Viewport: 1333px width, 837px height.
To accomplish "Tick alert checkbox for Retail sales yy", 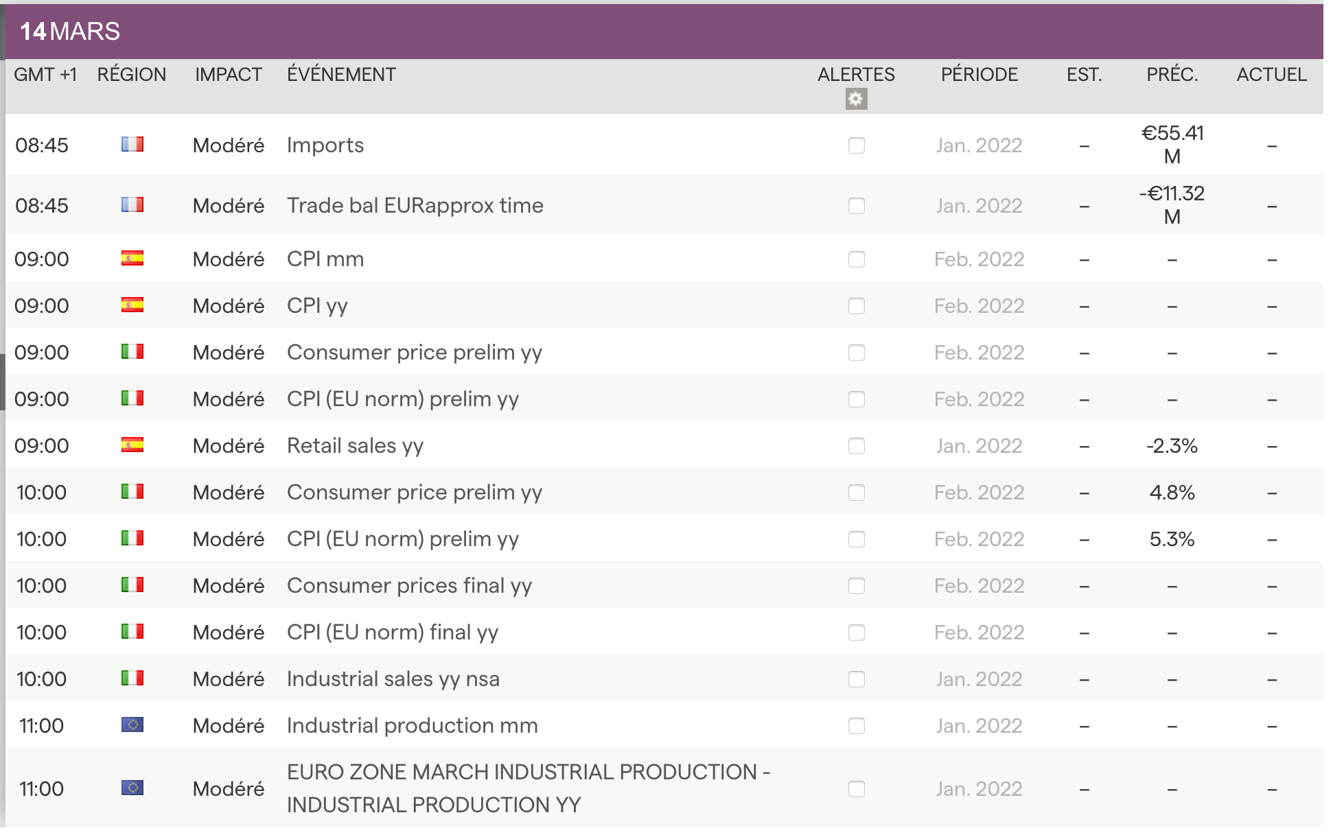I will pyautogui.click(x=856, y=446).
